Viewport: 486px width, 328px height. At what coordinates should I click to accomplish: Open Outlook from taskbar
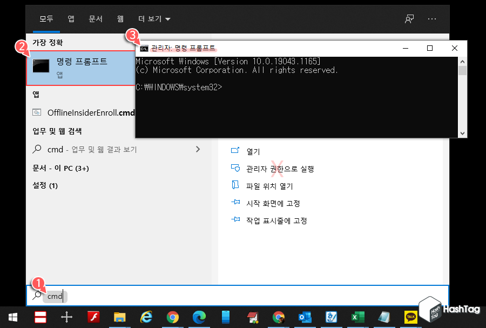coord(305,317)
